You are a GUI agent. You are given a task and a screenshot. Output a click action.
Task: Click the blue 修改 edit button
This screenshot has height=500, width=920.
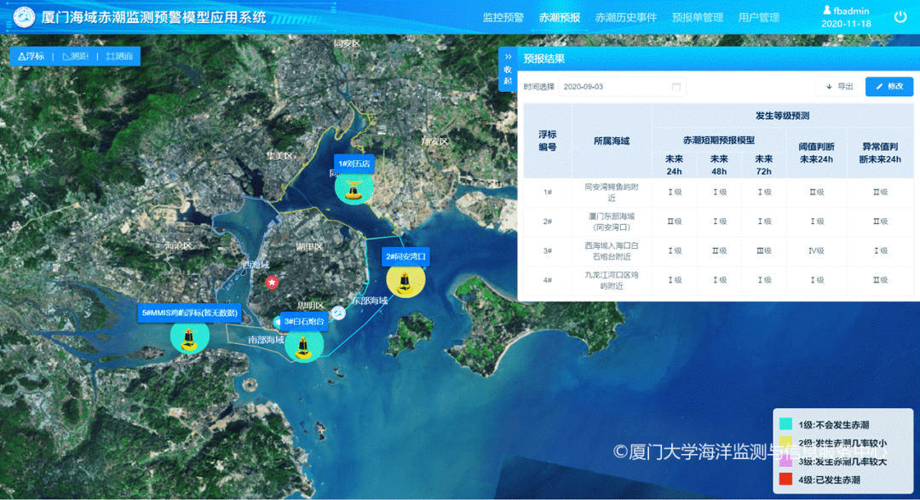pos(889,87)
